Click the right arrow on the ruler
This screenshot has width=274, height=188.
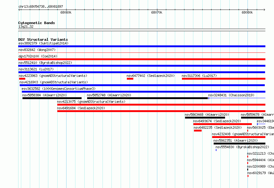coord(264,10)
